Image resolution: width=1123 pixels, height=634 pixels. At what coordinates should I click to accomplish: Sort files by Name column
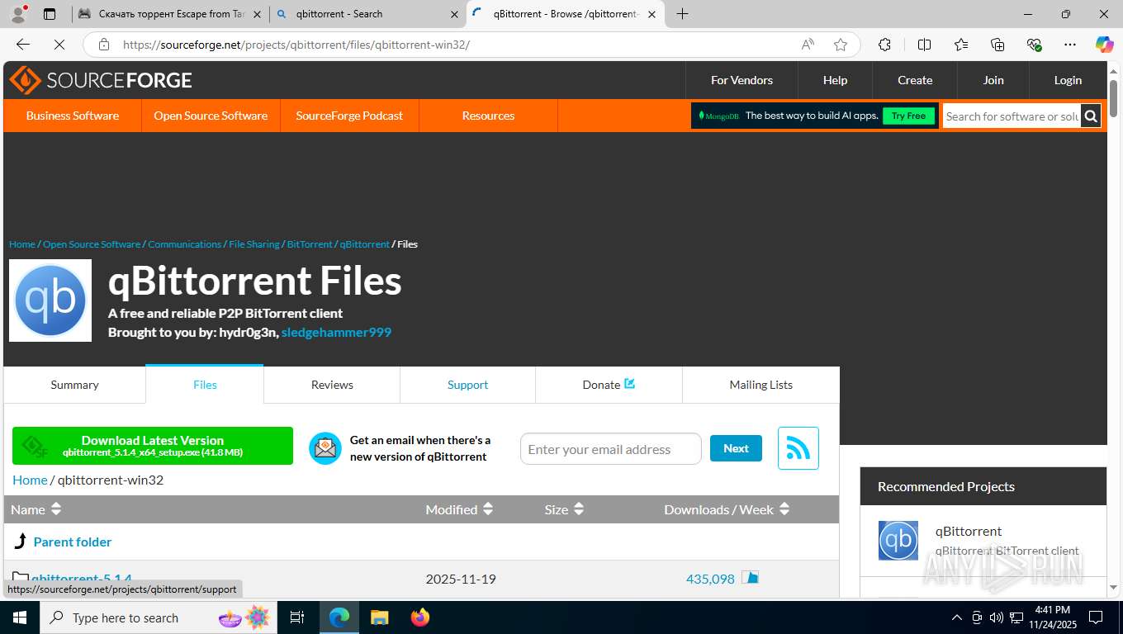36,509
